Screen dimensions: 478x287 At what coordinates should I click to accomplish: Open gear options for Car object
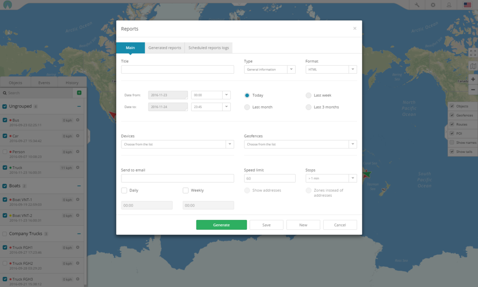78,136
